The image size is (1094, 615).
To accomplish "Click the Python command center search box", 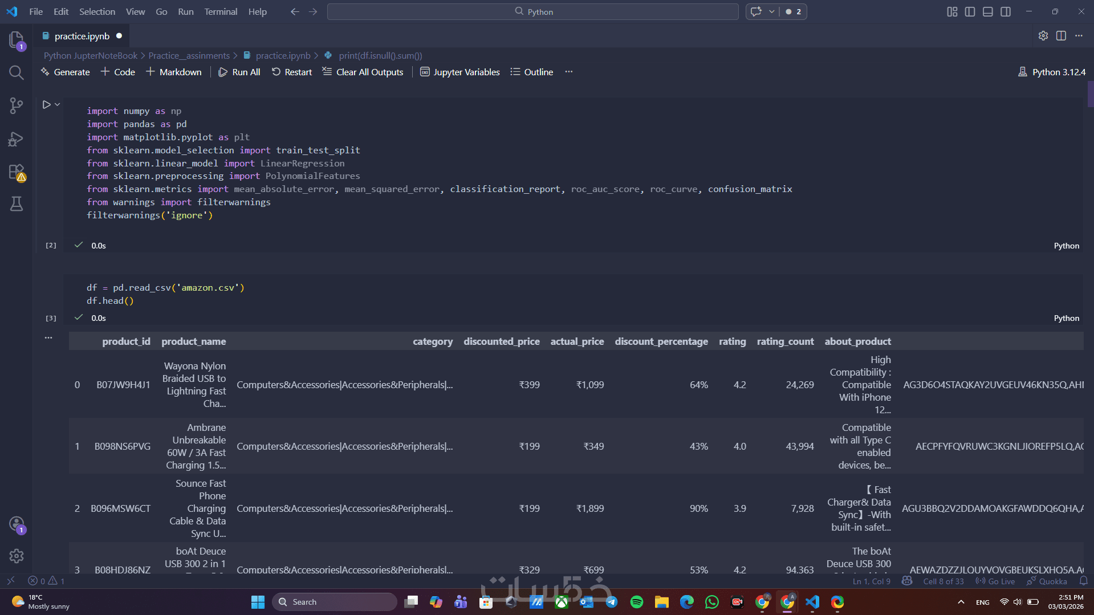I will 532,12.
